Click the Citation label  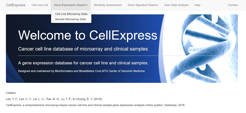11,93
